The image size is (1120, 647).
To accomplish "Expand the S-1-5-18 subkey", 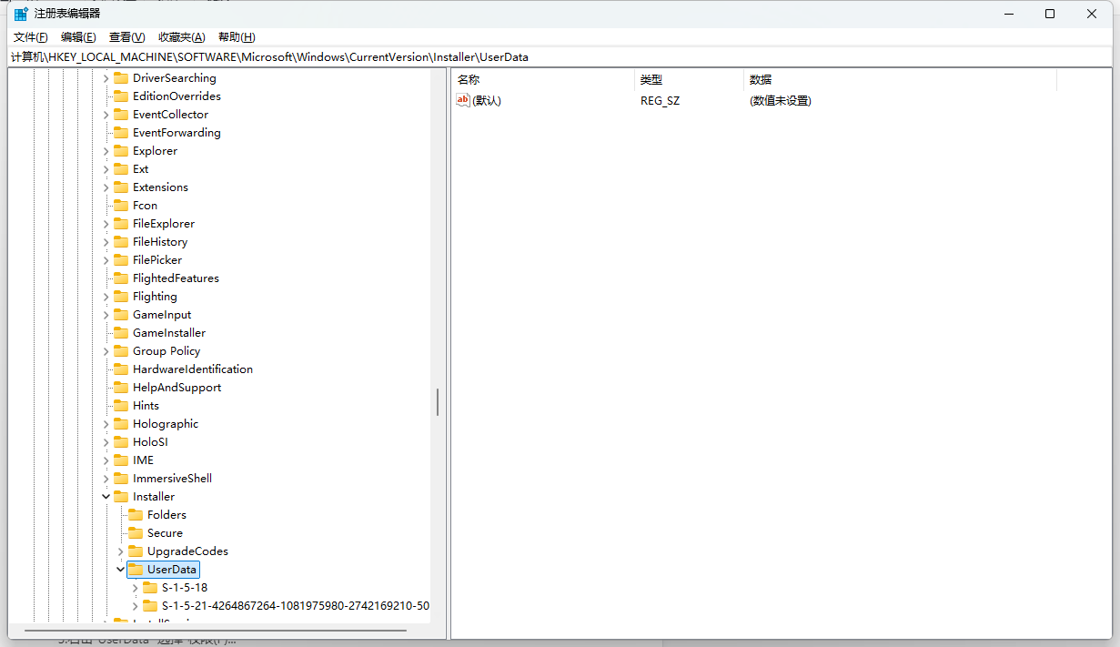I will [x=135, y=587].
